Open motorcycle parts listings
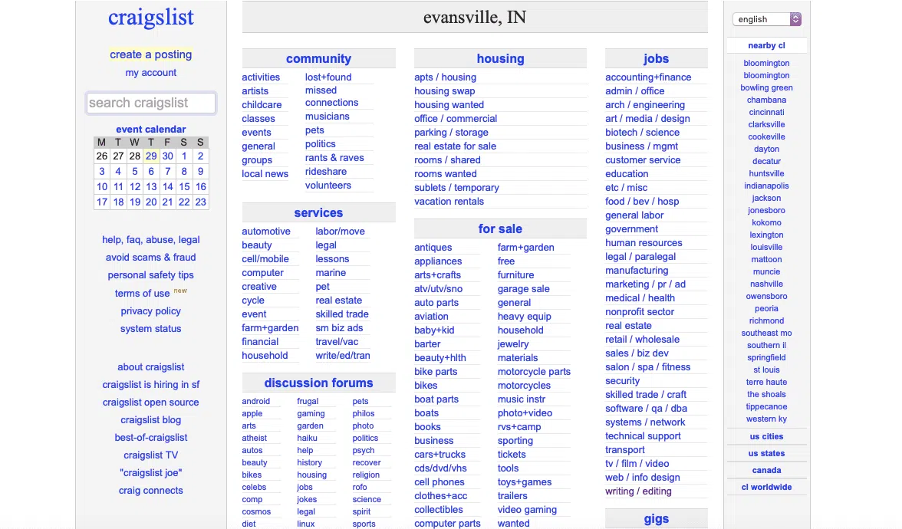The image size is (902, 529). point(534,371)
